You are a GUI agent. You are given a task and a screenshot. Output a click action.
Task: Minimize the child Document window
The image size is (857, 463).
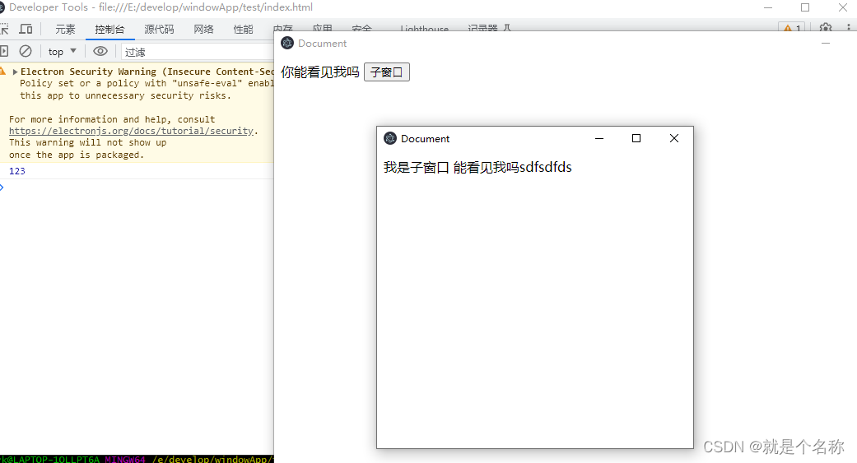click(x=599, y=138)
